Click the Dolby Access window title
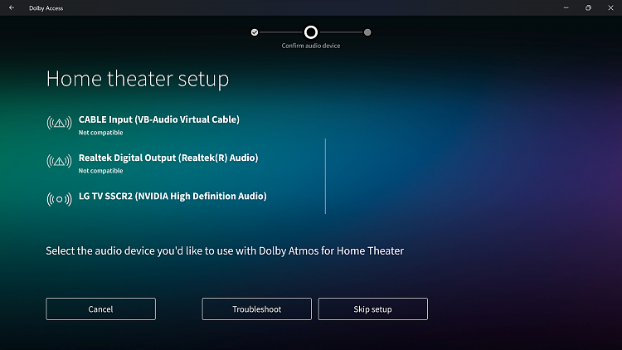 click(x=46, y=8)
